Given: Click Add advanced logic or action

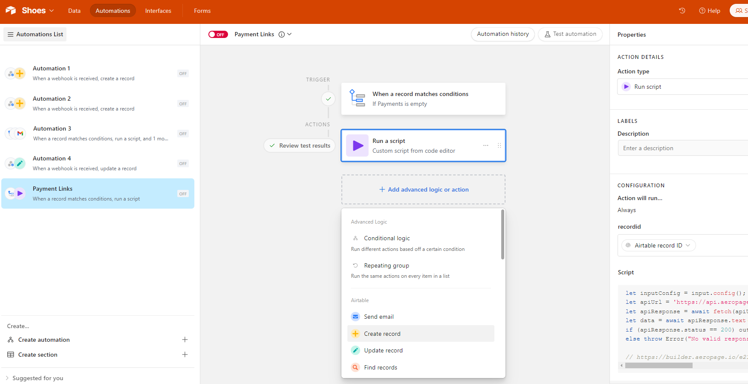Looking at the screenshot, I should 424,189.
